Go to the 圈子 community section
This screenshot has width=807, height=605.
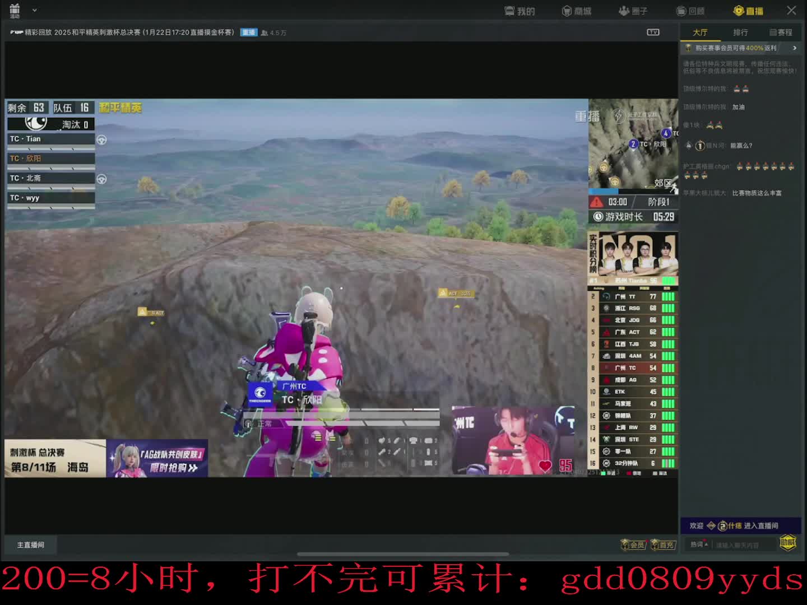pos(633,11)
